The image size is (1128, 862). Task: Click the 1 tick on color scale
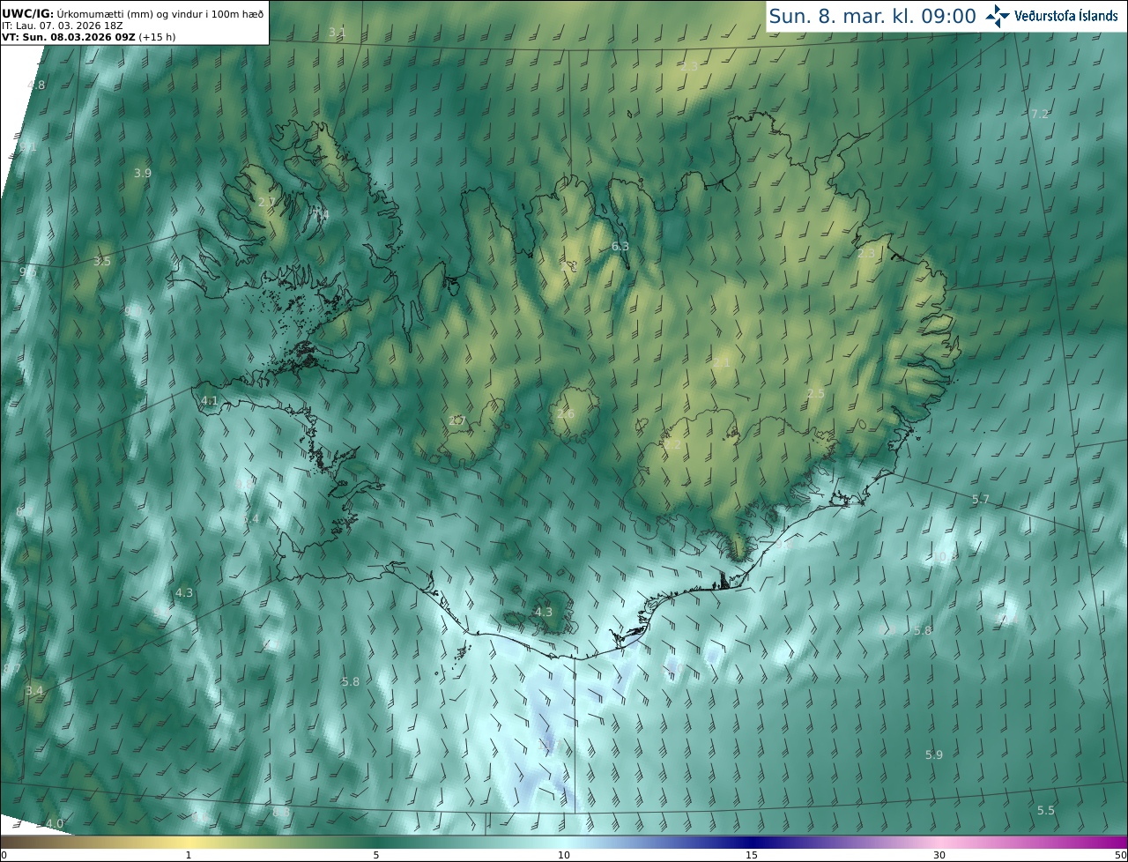tap(189, 855)
